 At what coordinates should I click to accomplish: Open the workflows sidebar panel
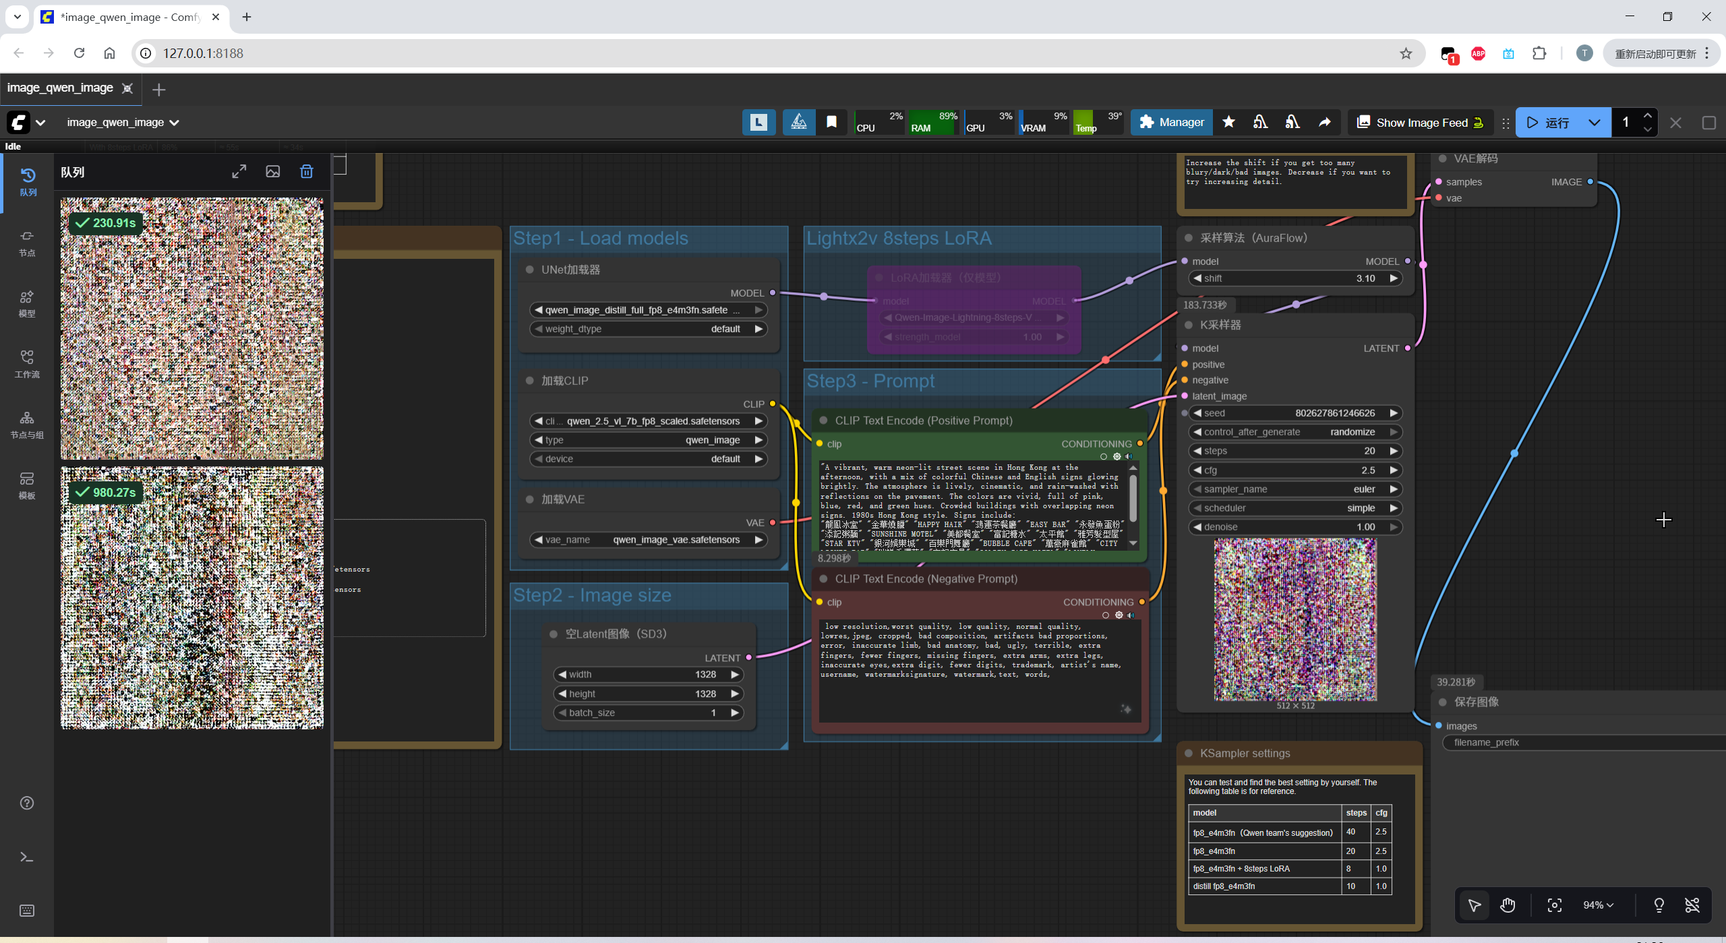pyautogui.click(x=27, y=363)
